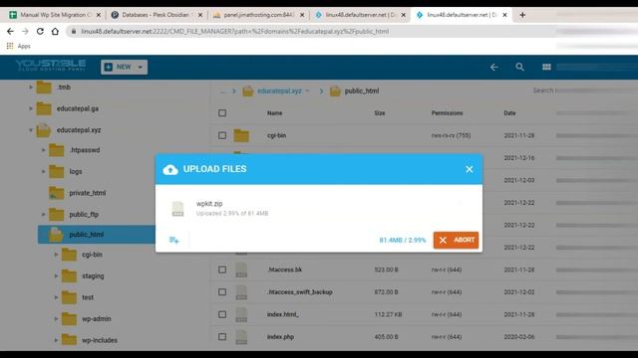Click the cgi-bin folder icon in list
The image size is (638, 358).
(241, 135)
